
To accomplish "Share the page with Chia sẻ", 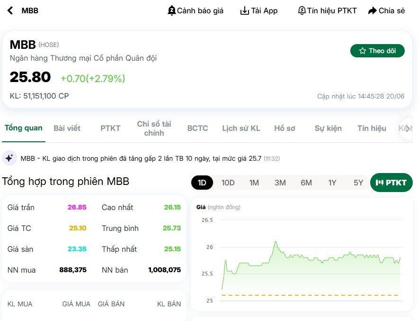I will pos(387,11).
